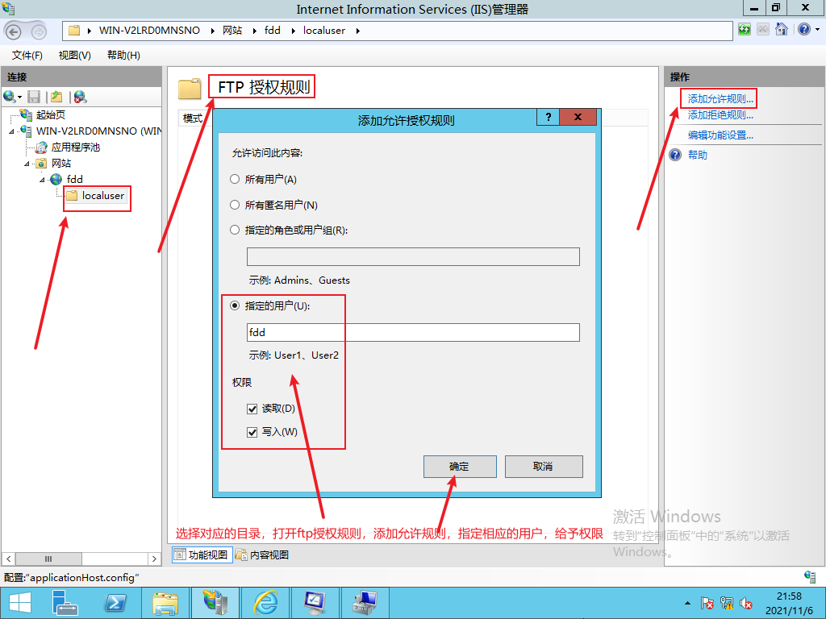Click the save disk icon in Connections pane
The width and height of the screenshot is (826, 619).
tap(34, 97)
